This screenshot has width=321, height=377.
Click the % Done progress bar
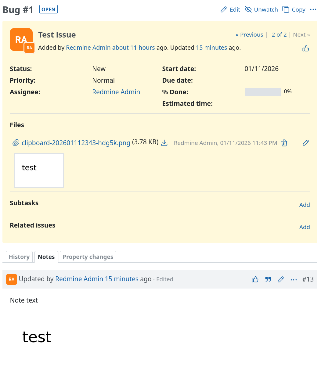point(263,92)
